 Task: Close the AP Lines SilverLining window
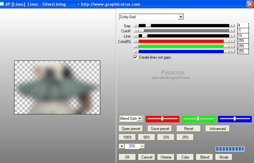(250, 4)
